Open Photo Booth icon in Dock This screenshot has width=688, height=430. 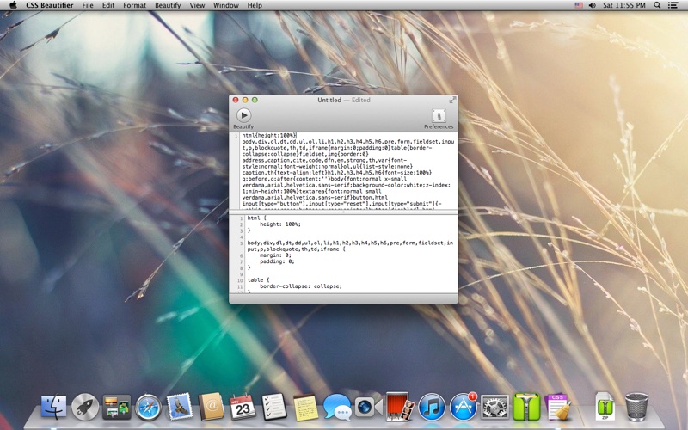coord(400,407)
